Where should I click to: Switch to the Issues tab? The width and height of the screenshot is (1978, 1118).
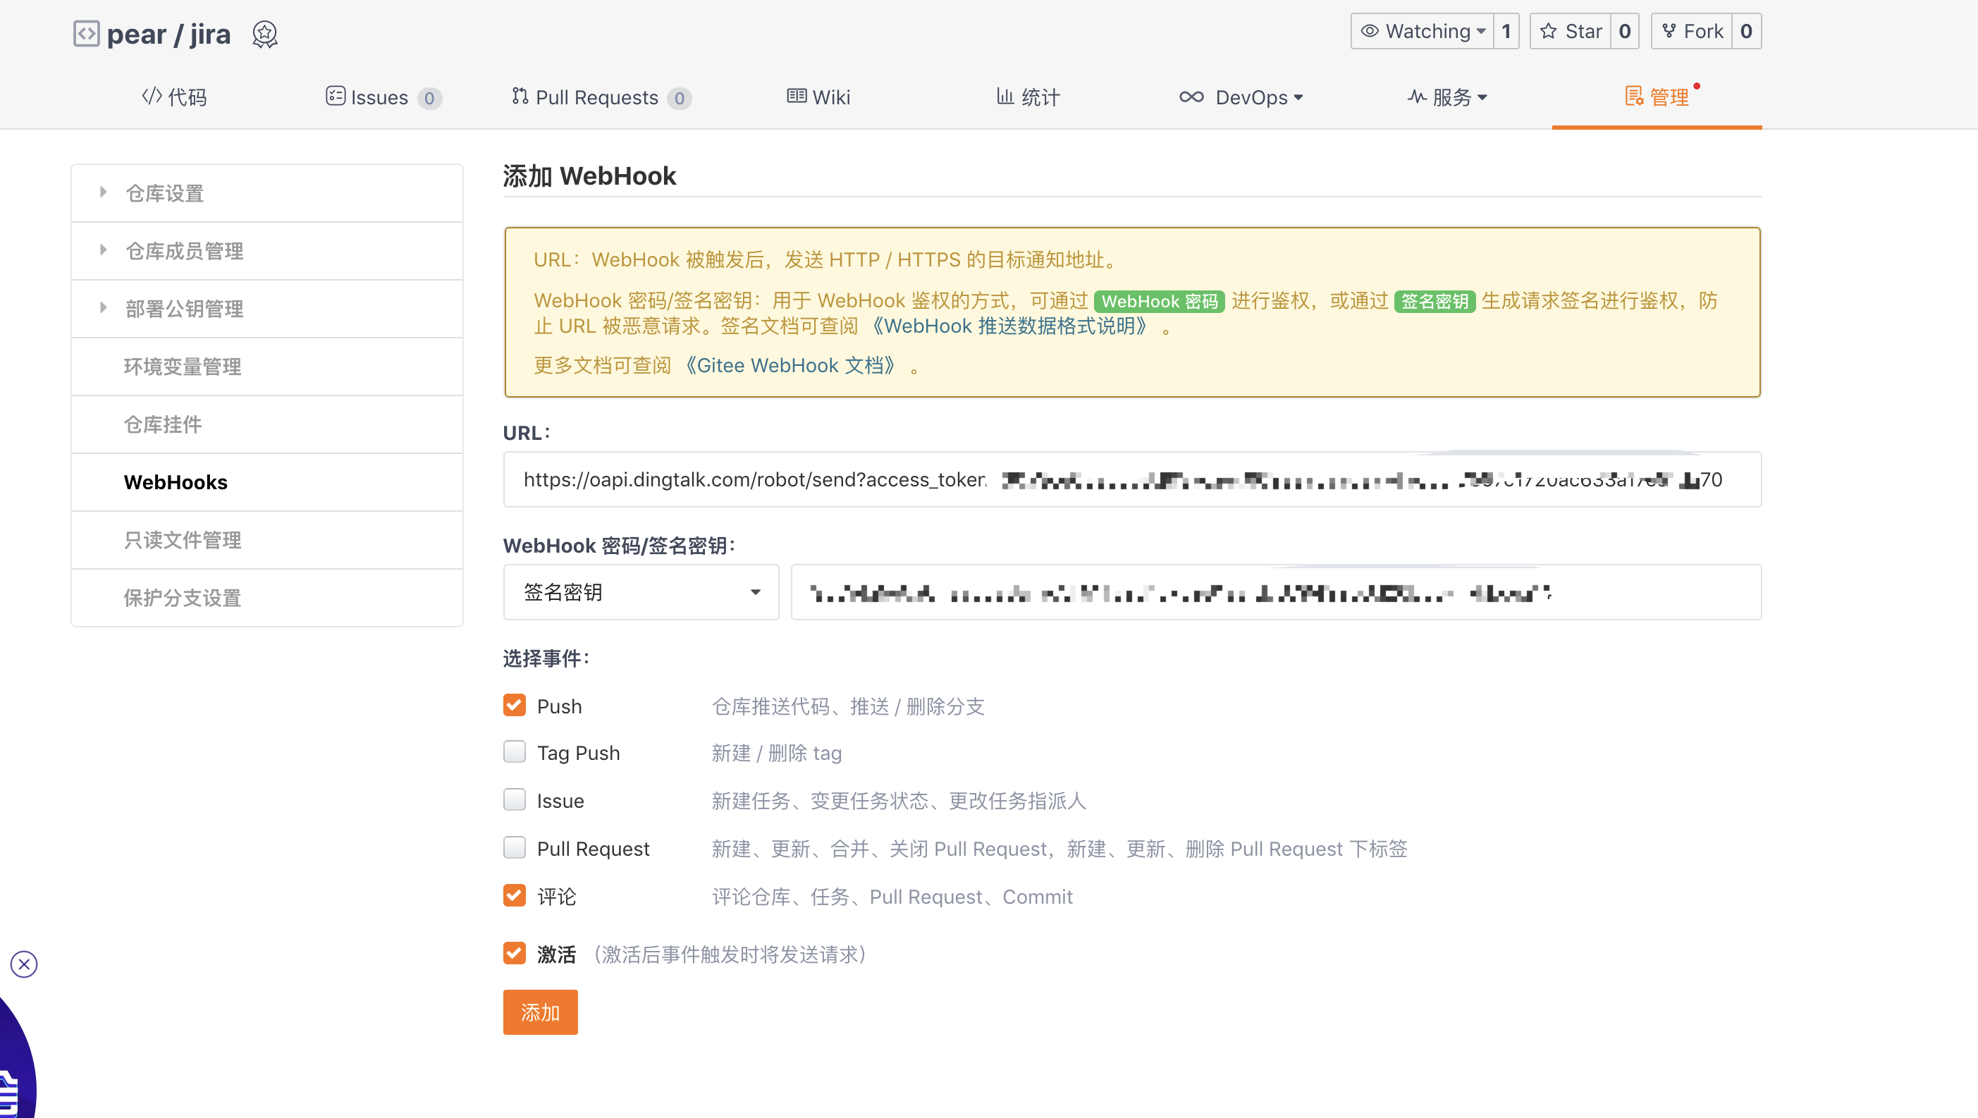point(383,97)
